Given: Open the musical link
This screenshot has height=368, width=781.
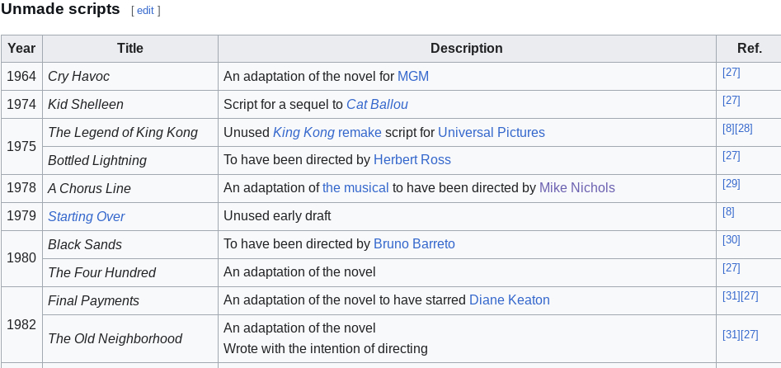Looking at the screenshot, I should tap(355, 188).
